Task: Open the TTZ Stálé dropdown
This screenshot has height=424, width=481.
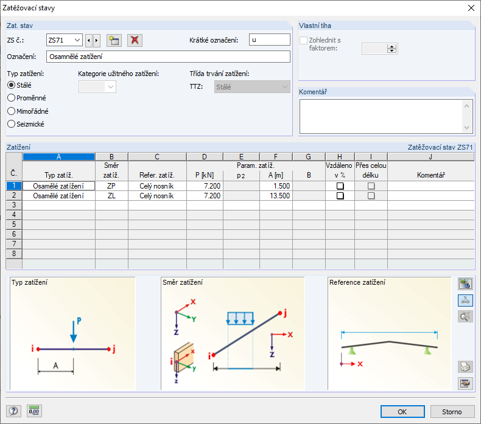Action: pyautogui.click(x=252, y=87)
